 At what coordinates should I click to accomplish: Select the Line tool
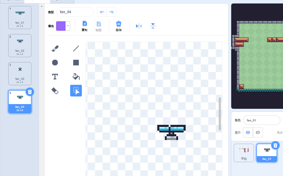tap(76, 48)
